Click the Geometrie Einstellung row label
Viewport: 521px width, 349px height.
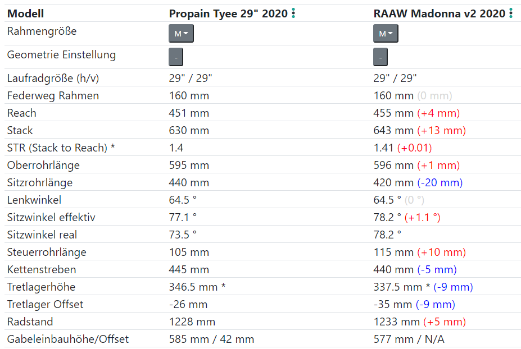coord(61,55)
